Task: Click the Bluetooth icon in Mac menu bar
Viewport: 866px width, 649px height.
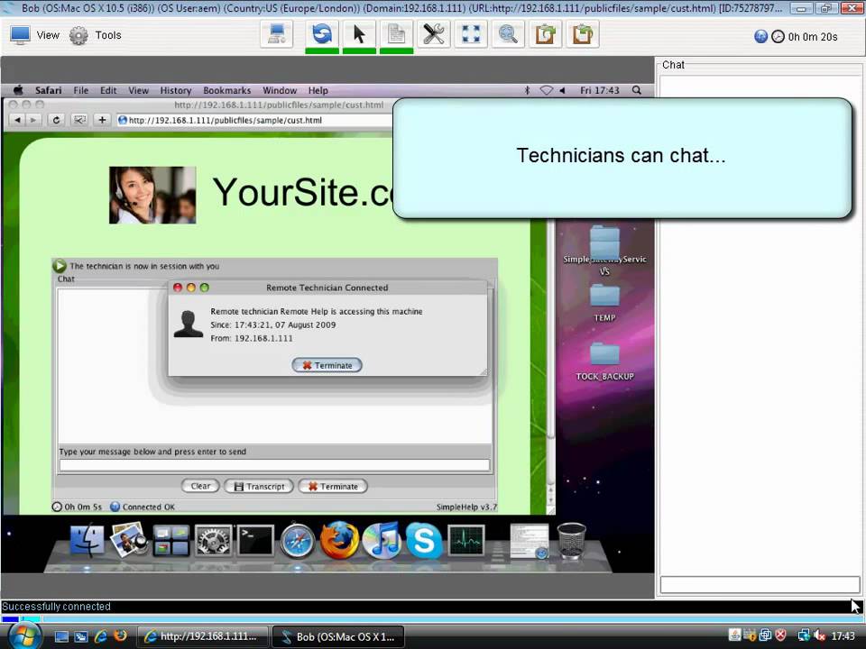Action: tap(527, 90)
